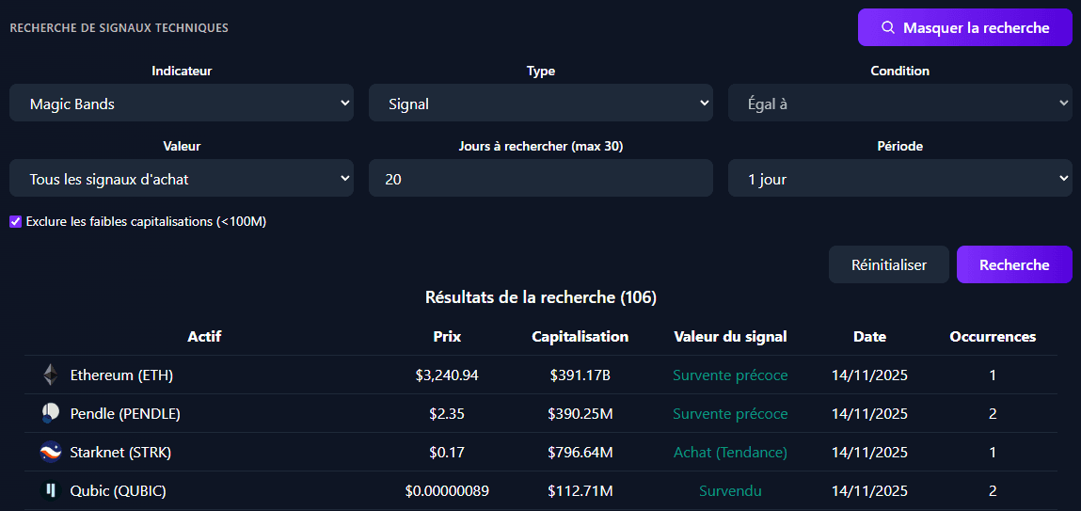Sort by the Occurrences column header

[992, 337]
